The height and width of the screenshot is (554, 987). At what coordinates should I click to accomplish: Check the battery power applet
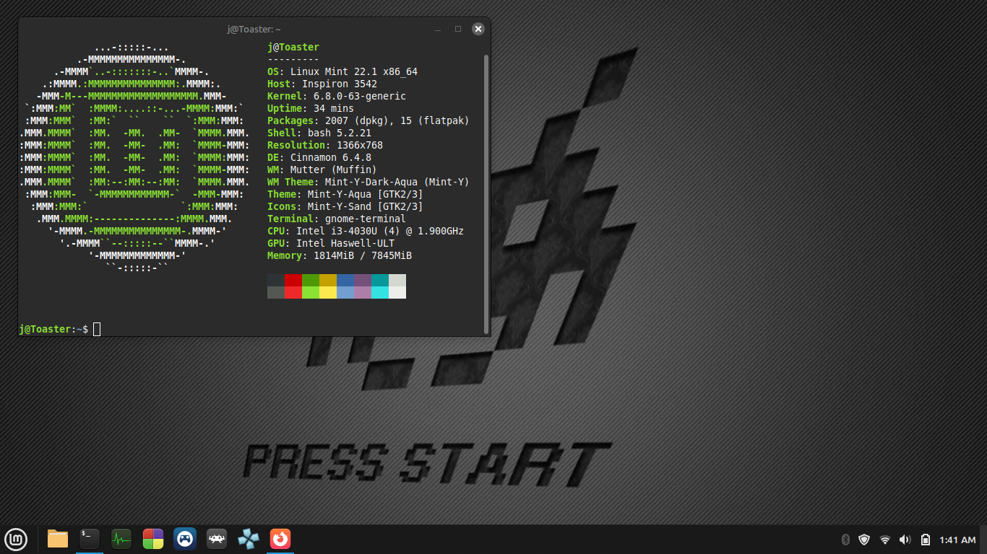point(926,540)
